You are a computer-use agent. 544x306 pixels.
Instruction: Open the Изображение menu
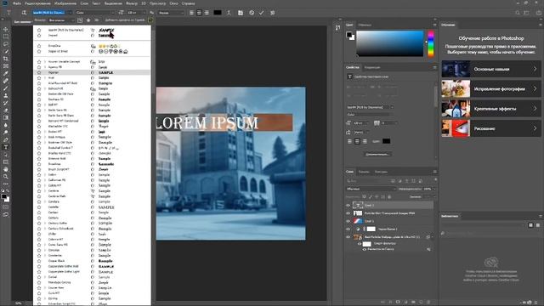[x=65, y=3]
